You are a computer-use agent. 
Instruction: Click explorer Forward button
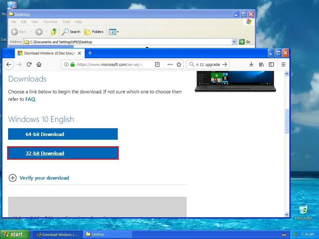[x=39, y=32]
